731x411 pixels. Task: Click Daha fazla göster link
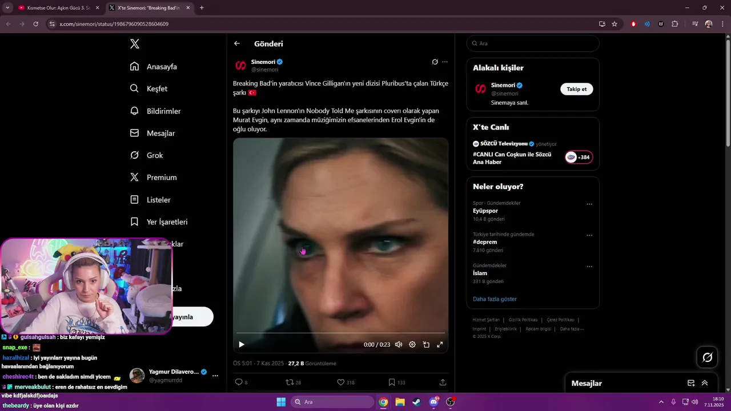[x=495, y=299]
